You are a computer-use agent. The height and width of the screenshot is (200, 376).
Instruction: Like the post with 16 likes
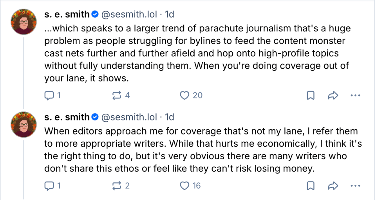pos(184,186)
